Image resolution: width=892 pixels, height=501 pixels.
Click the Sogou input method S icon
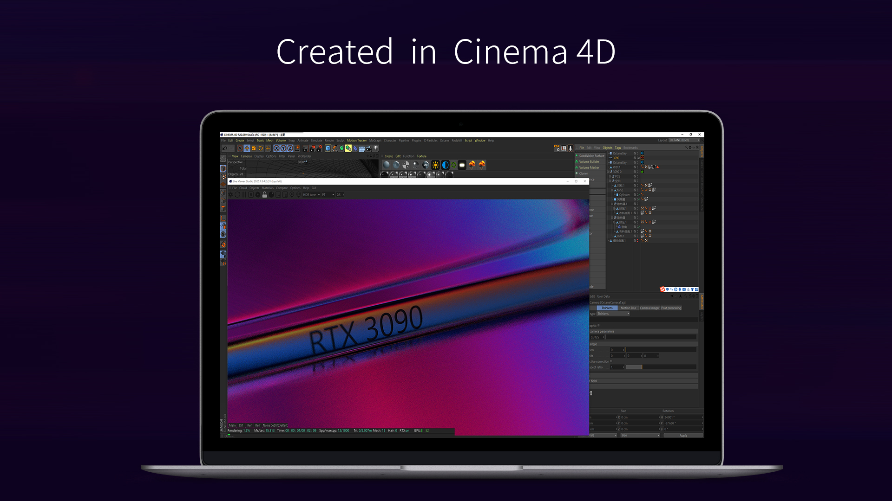pyautogui.click(x=662, y=289)
